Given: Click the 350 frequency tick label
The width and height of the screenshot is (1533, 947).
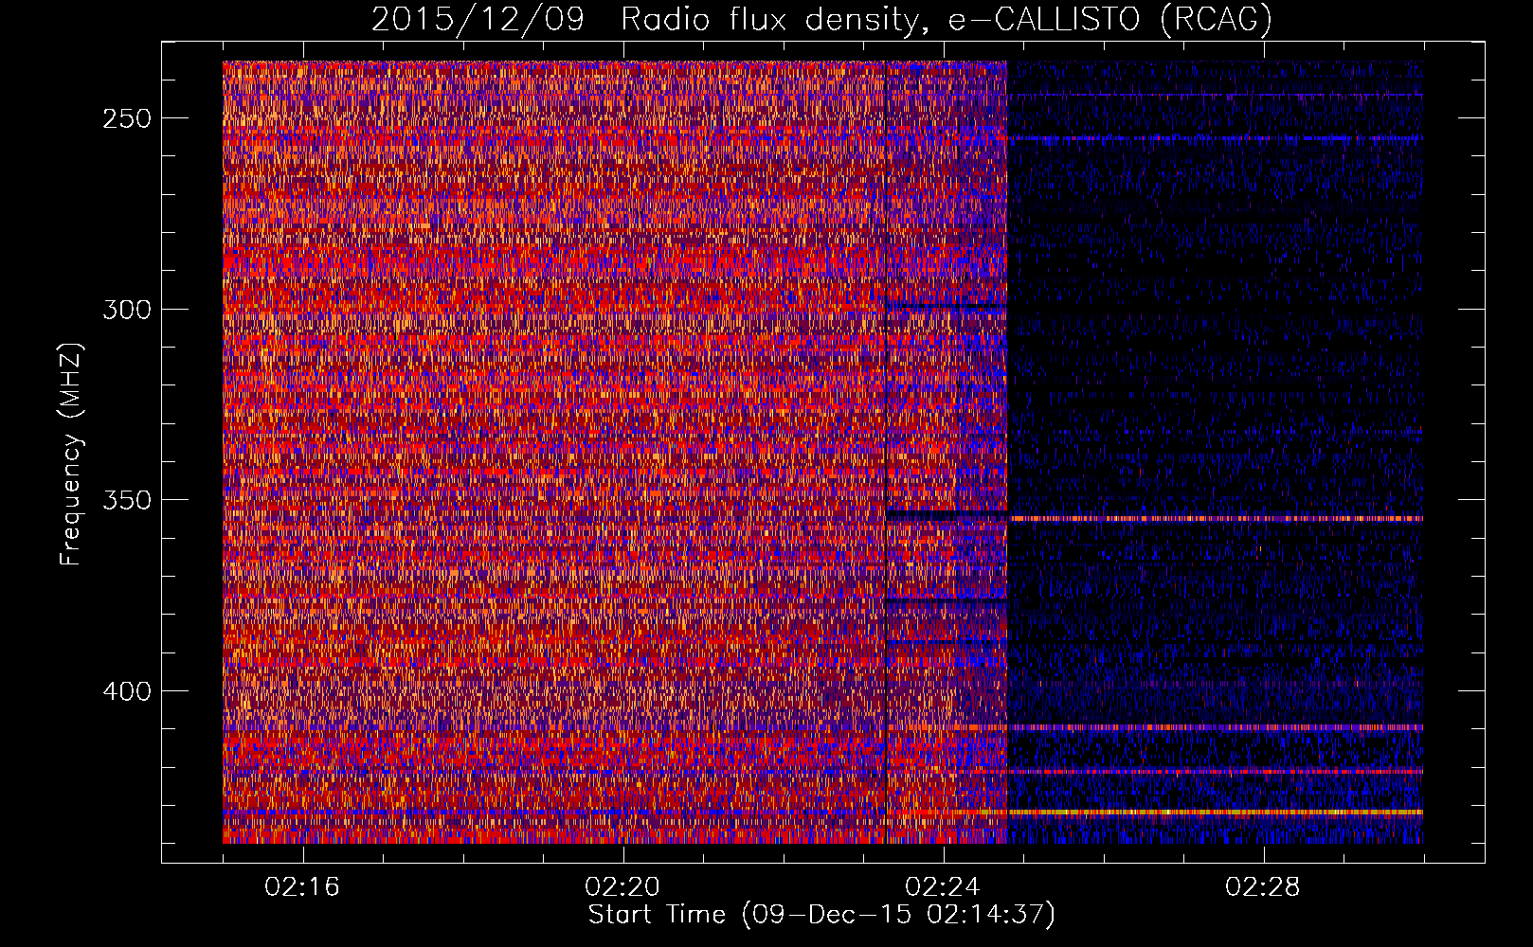Looking at the screenshot, I should click(126, 500).
